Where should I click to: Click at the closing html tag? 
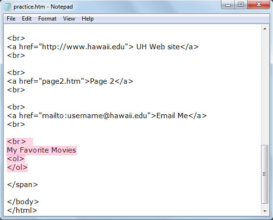[x=22, y=210]
